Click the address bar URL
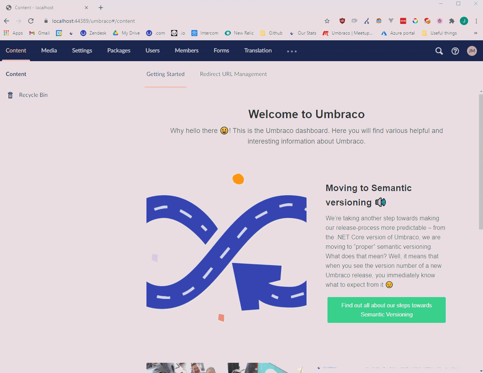483x373 pixels. (x=94, y=21)
